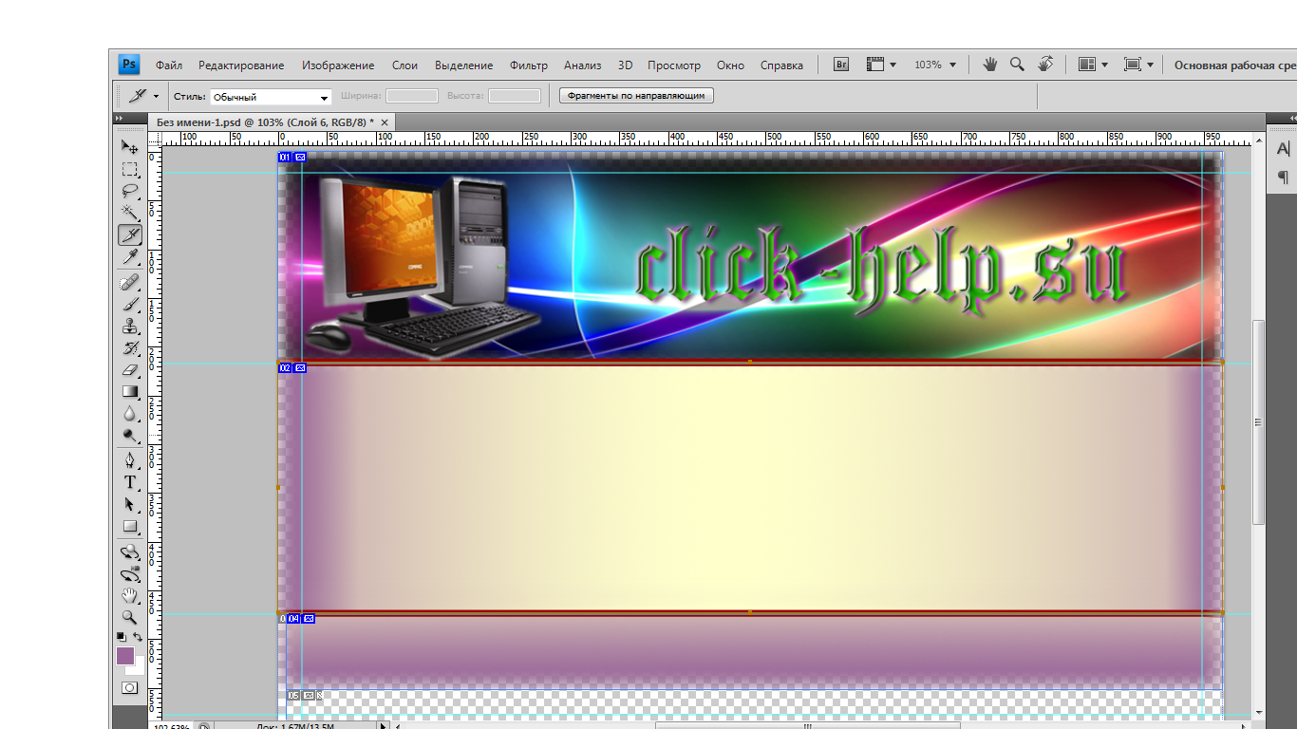Select the History Brush tool

(129, 347)
